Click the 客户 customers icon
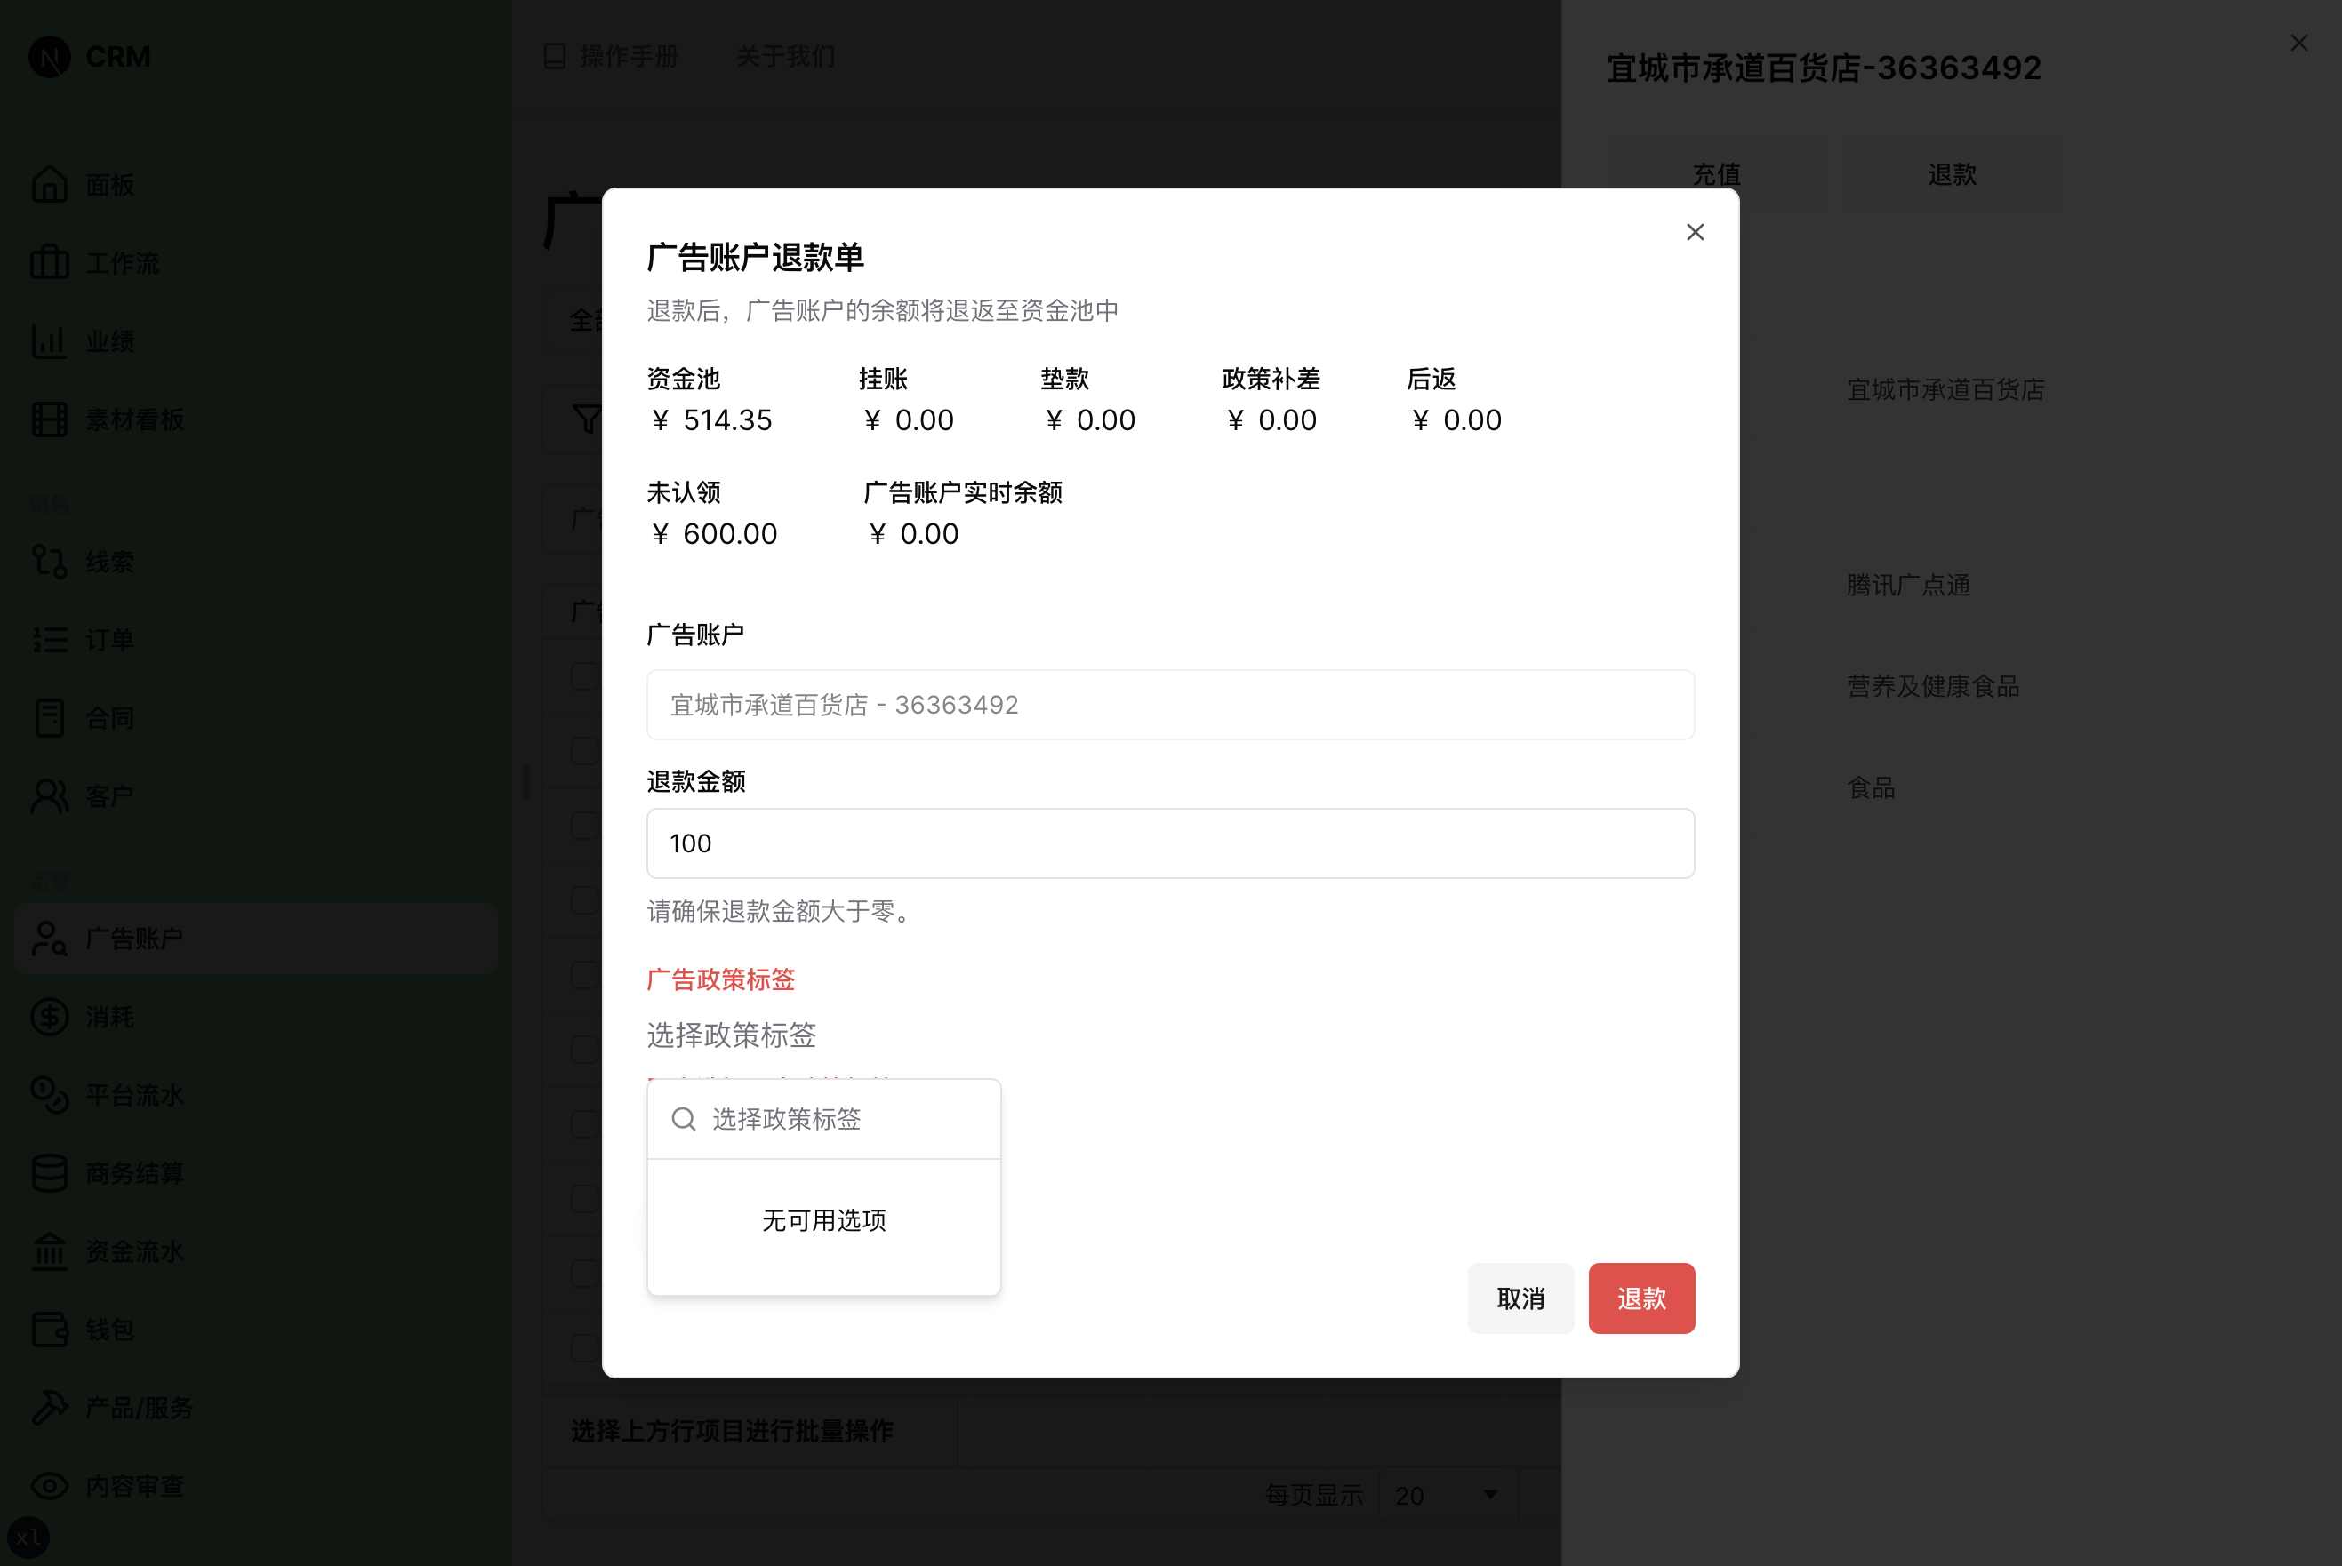Image resolution: width=2342 pixels, height=1566 pixels. pos(49,795)
